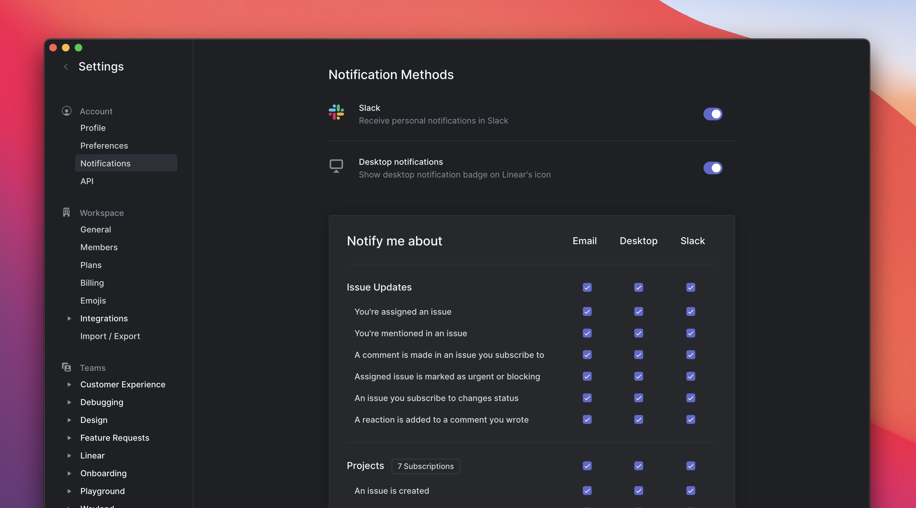
Task: Turn off Desktop notifications toggle
Action: pyautogui.click(x=713, y=168)
